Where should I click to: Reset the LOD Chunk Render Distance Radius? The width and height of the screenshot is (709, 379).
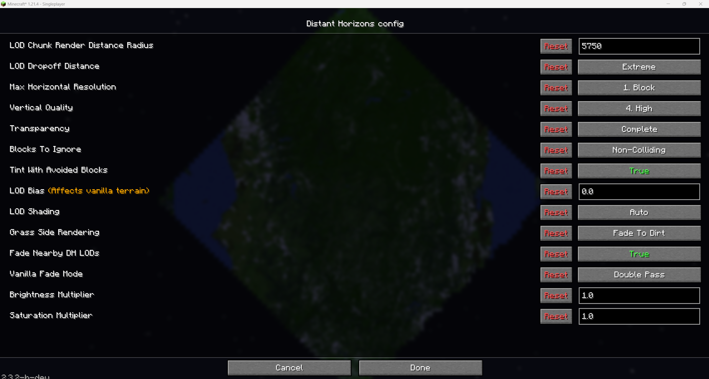pyautogui.click(x=556, y=46)
